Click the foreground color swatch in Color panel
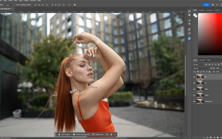Screen dimensions: 222x139 pyautogui.click(x=195, y=15)
